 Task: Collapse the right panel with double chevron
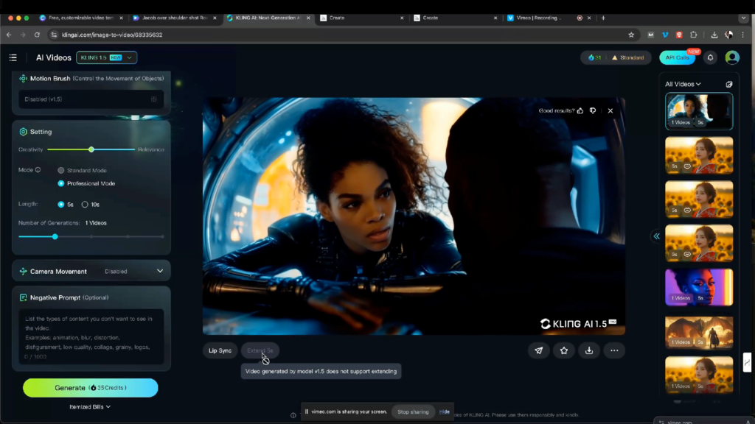coord(655,236)
